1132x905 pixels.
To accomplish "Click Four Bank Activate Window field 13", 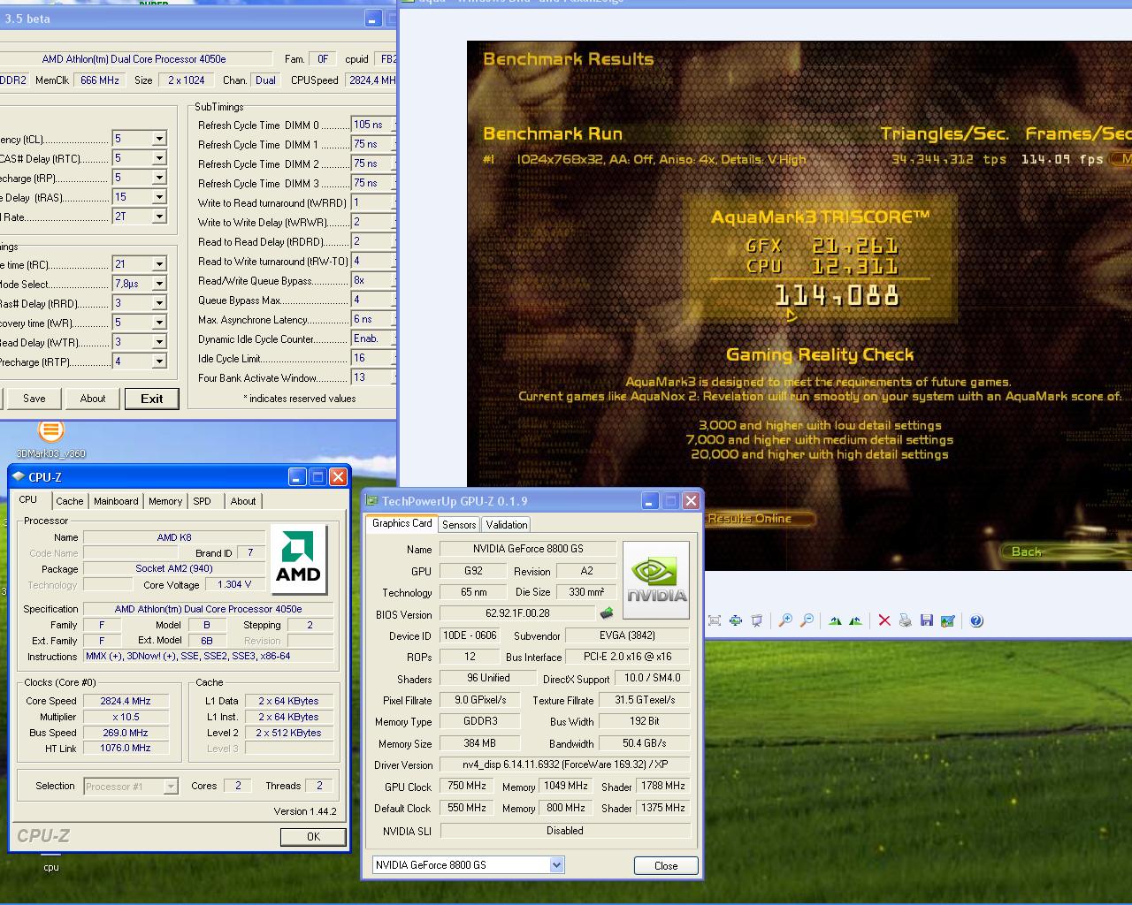I will point(371,377).
